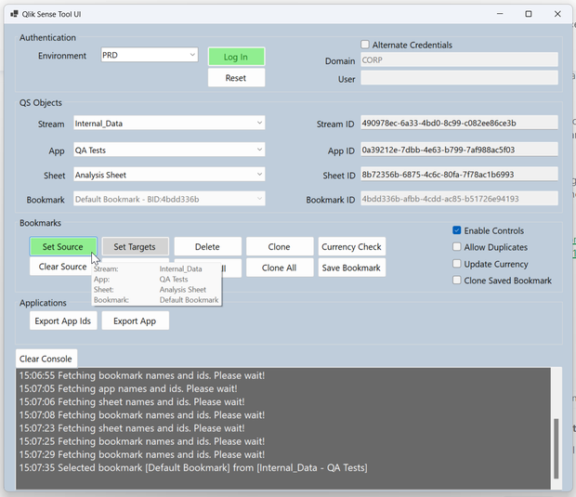Tick the Clone Saved Bookmark checkbox
Viewport: 576px width, 497px height.
click(x=457, y=281)
